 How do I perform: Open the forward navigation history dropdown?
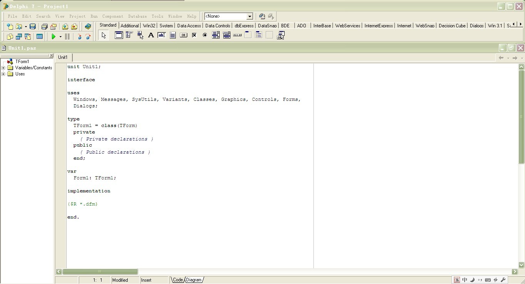click(x=522, y=58)
